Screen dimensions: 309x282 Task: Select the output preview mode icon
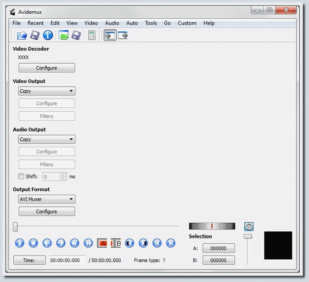(123, 35)
